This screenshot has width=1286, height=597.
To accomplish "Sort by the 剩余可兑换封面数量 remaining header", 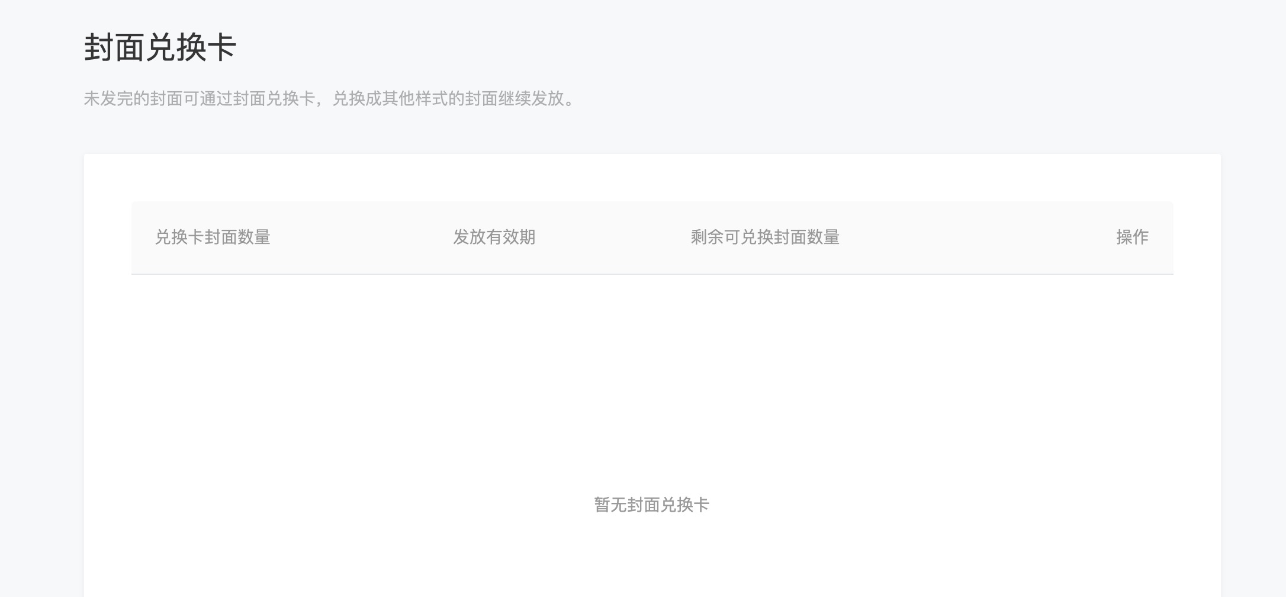I will pyautogui.click(x=765, y=237).
